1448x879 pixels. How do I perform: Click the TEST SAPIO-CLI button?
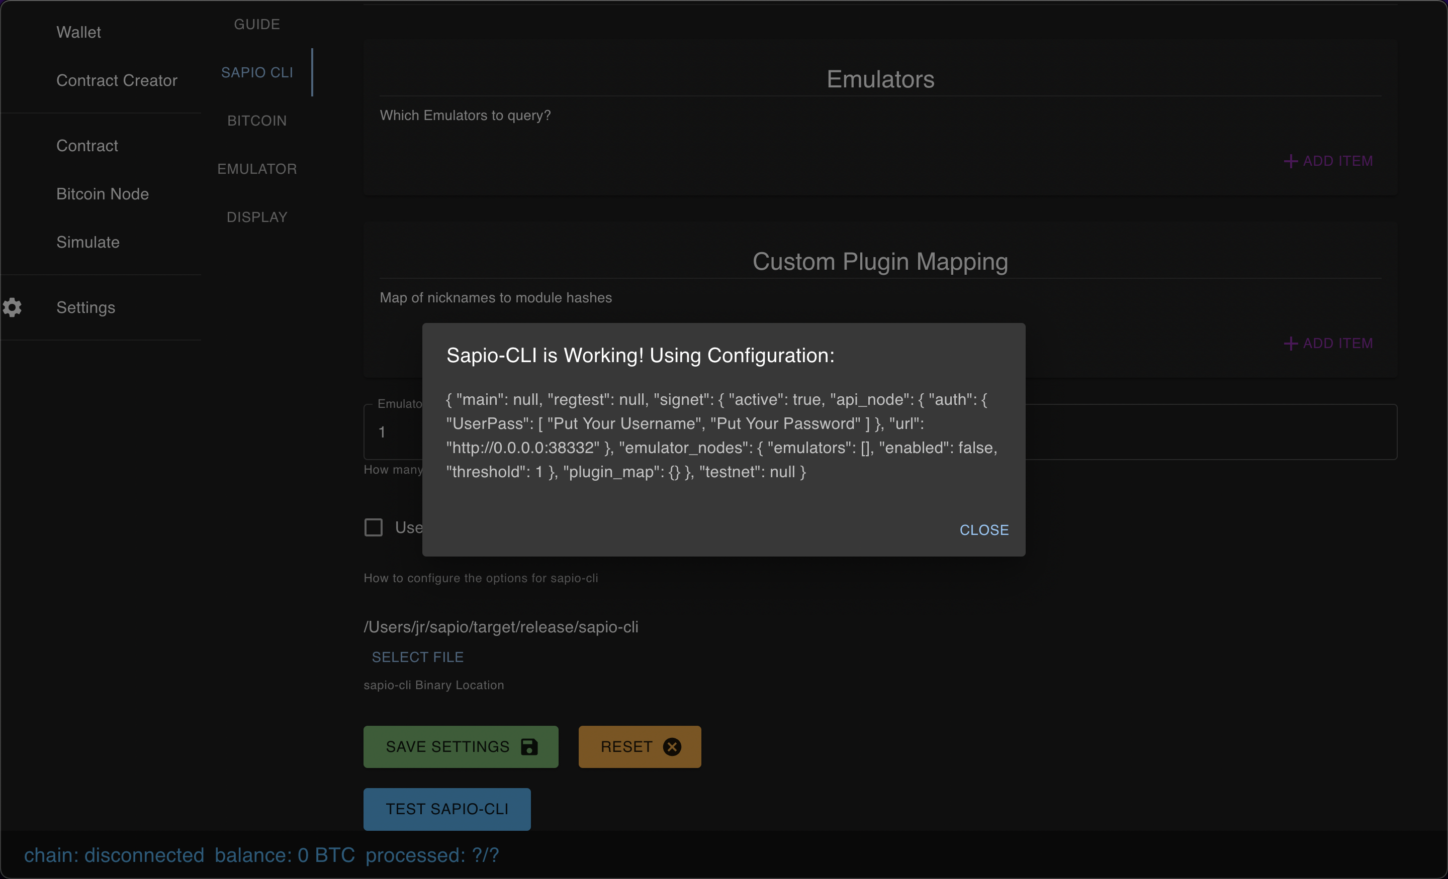(x=446, y=809)
